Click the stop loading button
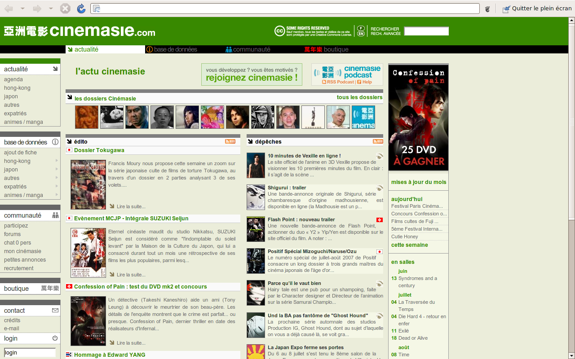The image size is (575, 359). pyautogui.click(x=65, y=9)
